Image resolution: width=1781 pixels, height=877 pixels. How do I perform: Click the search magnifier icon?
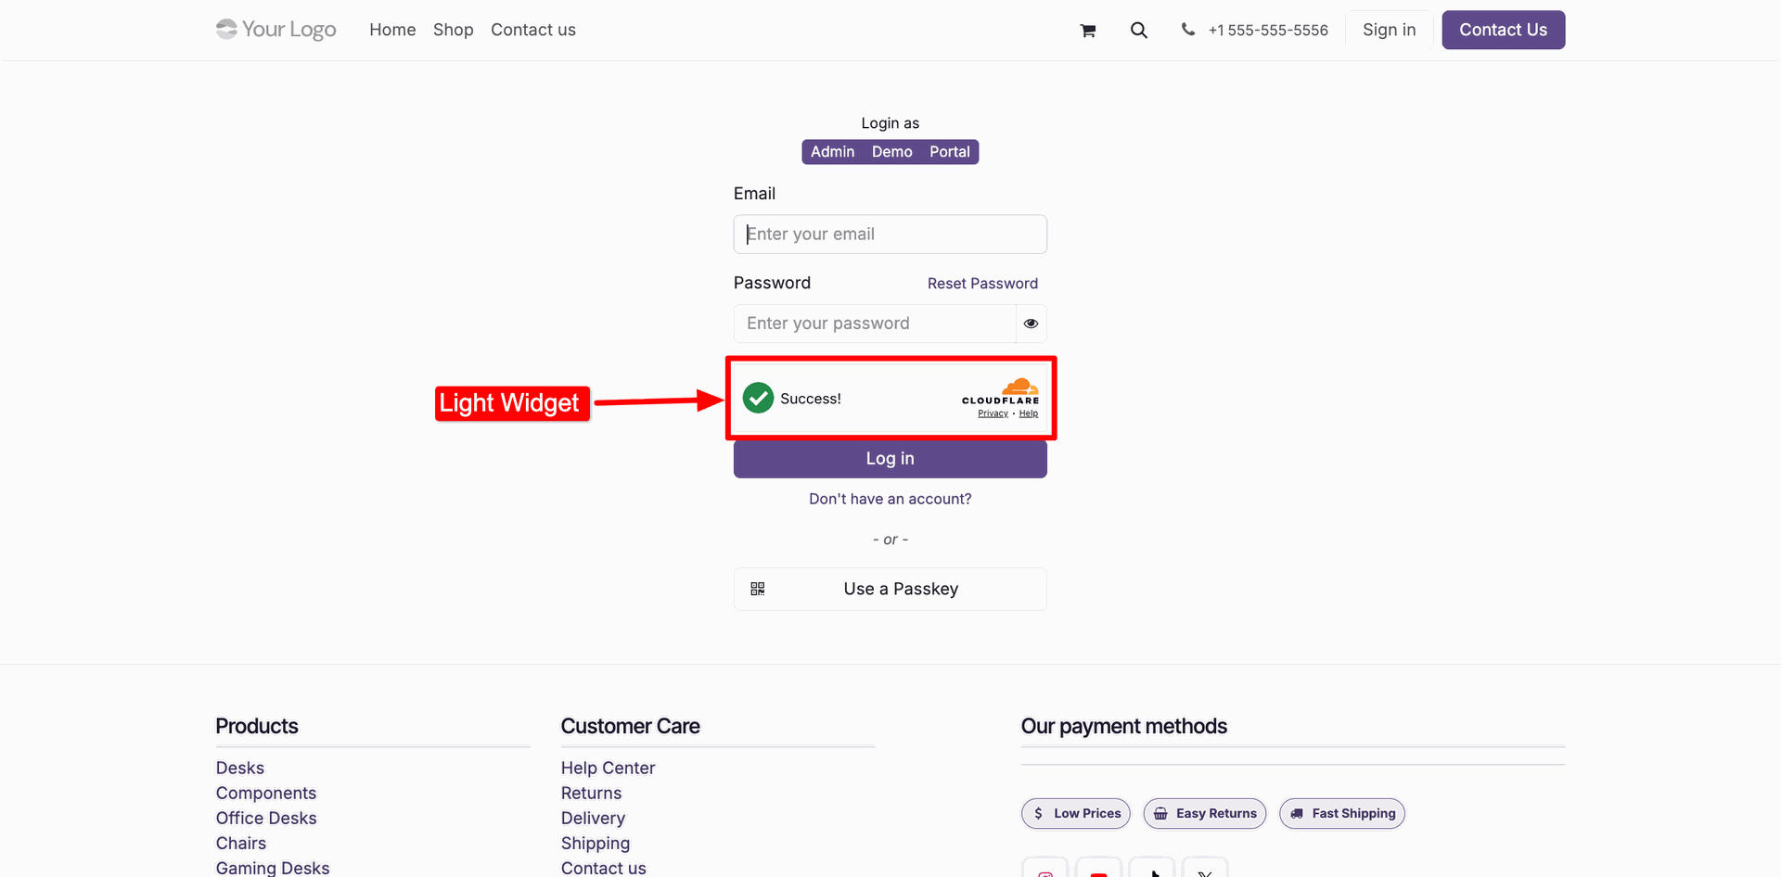point(1139,31)
